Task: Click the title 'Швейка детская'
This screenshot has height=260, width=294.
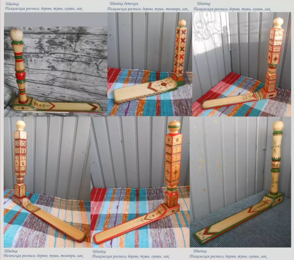Action: 124,4
